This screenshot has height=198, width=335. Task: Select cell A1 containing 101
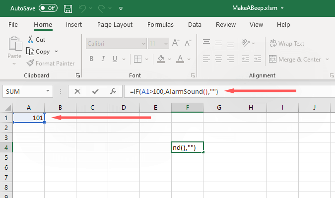tap(29, 118)
